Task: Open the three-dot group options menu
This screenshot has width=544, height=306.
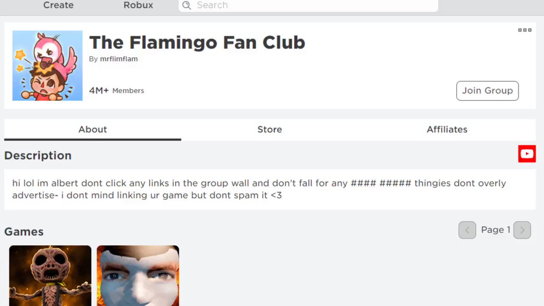Action: [524, 30]
